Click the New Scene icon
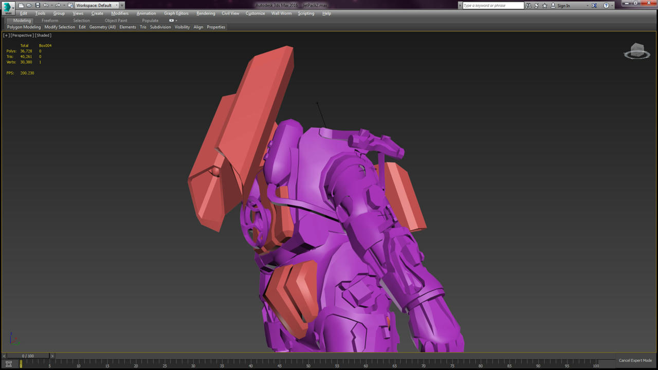Viewport: 658px width, 370px height. click(21, 6)
